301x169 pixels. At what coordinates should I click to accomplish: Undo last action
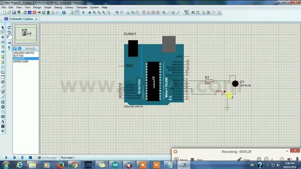click(117, 12)
